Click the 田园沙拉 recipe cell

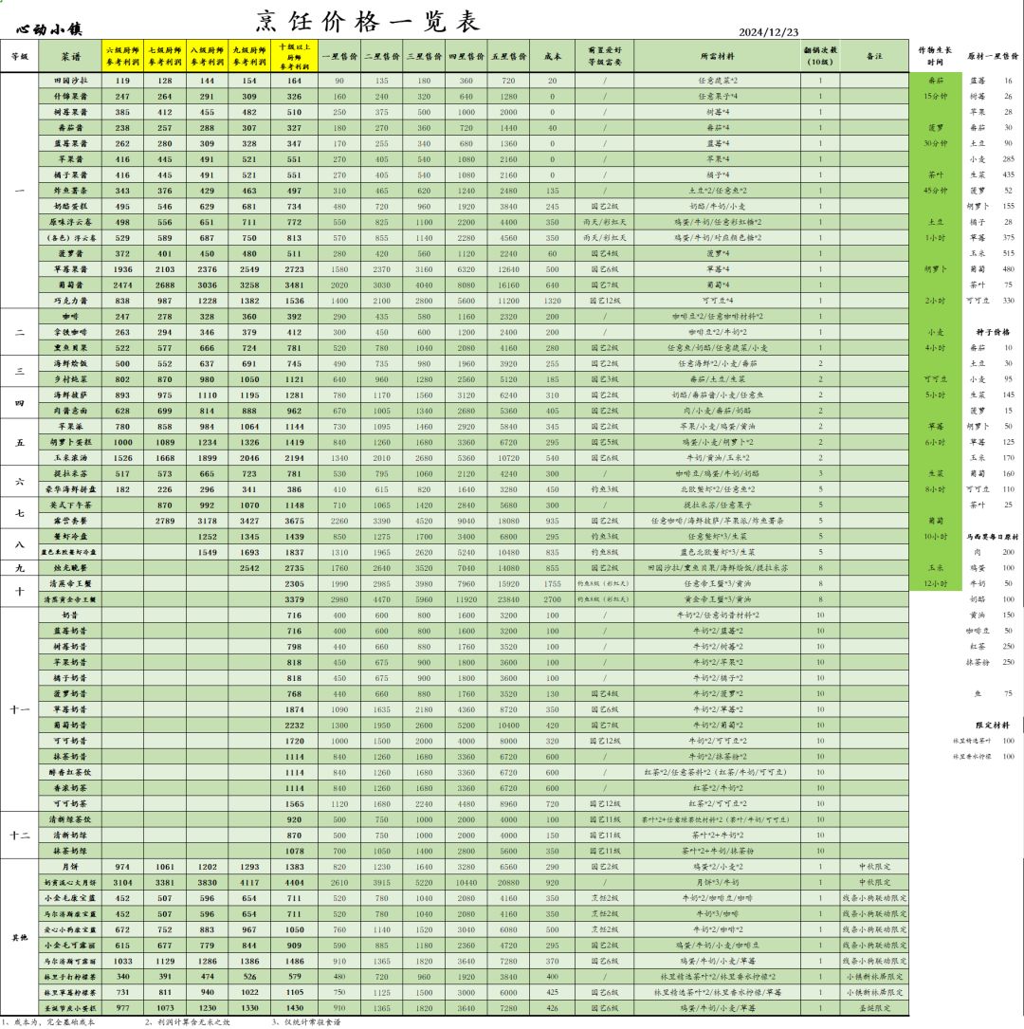70,81
